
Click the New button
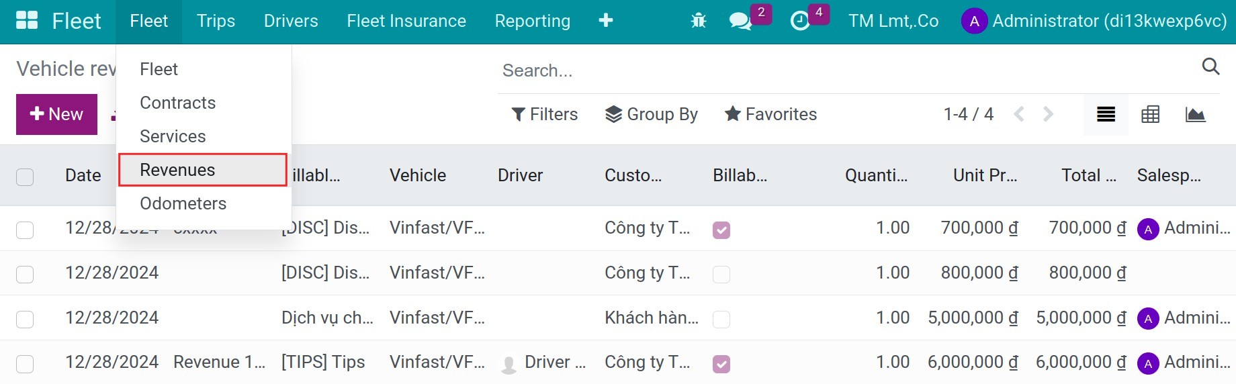(x=56, y=114)
